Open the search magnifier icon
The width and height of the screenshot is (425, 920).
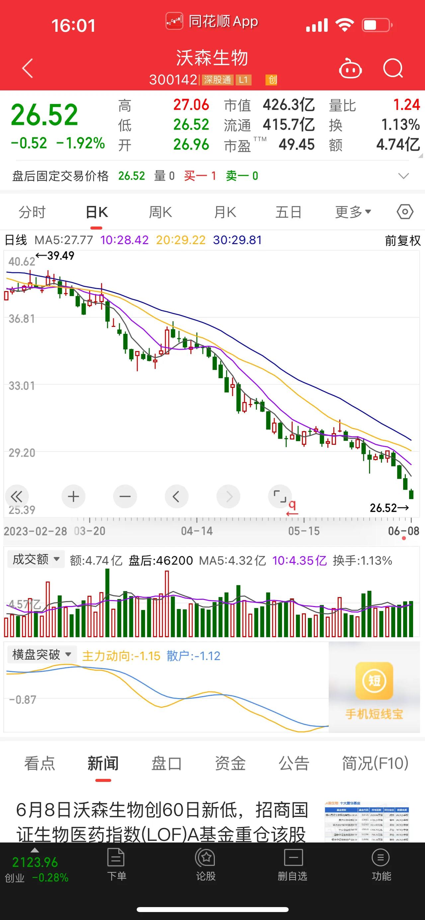(x=393, y=68)
